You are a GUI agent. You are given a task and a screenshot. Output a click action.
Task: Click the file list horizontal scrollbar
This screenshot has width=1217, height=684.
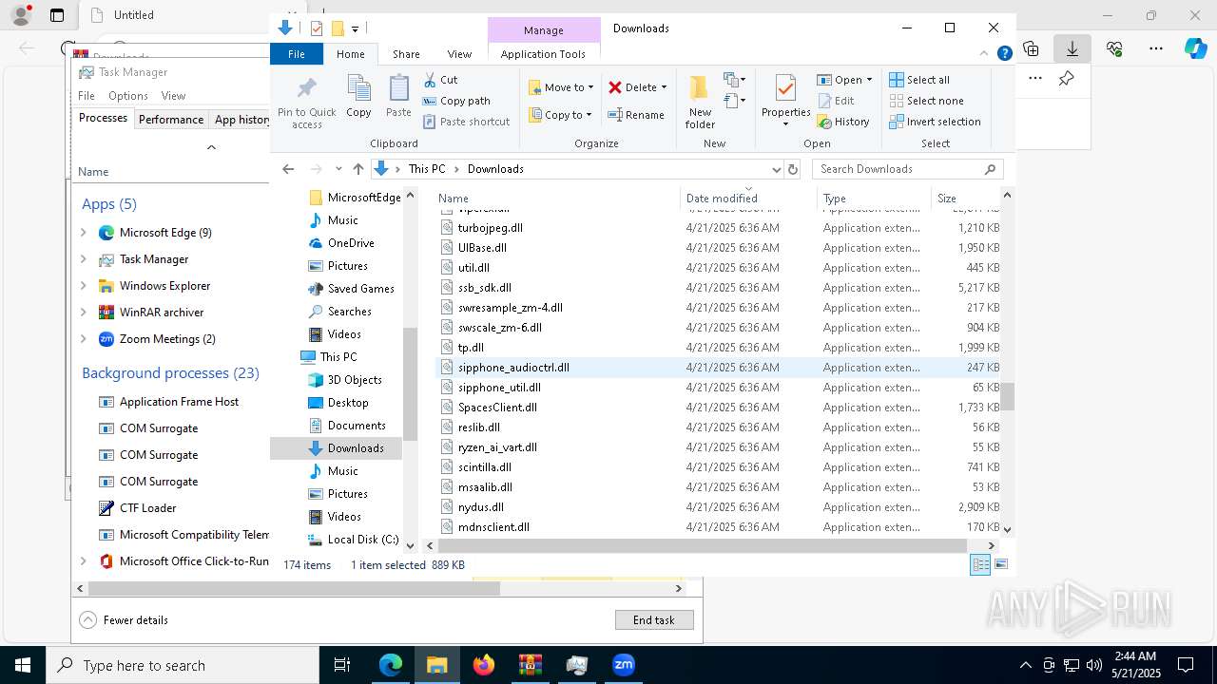pos(702,545)
